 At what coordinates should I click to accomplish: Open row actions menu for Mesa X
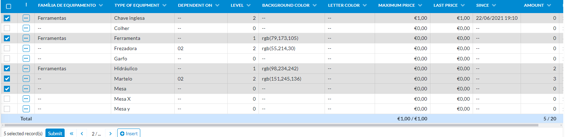[26, 99]
